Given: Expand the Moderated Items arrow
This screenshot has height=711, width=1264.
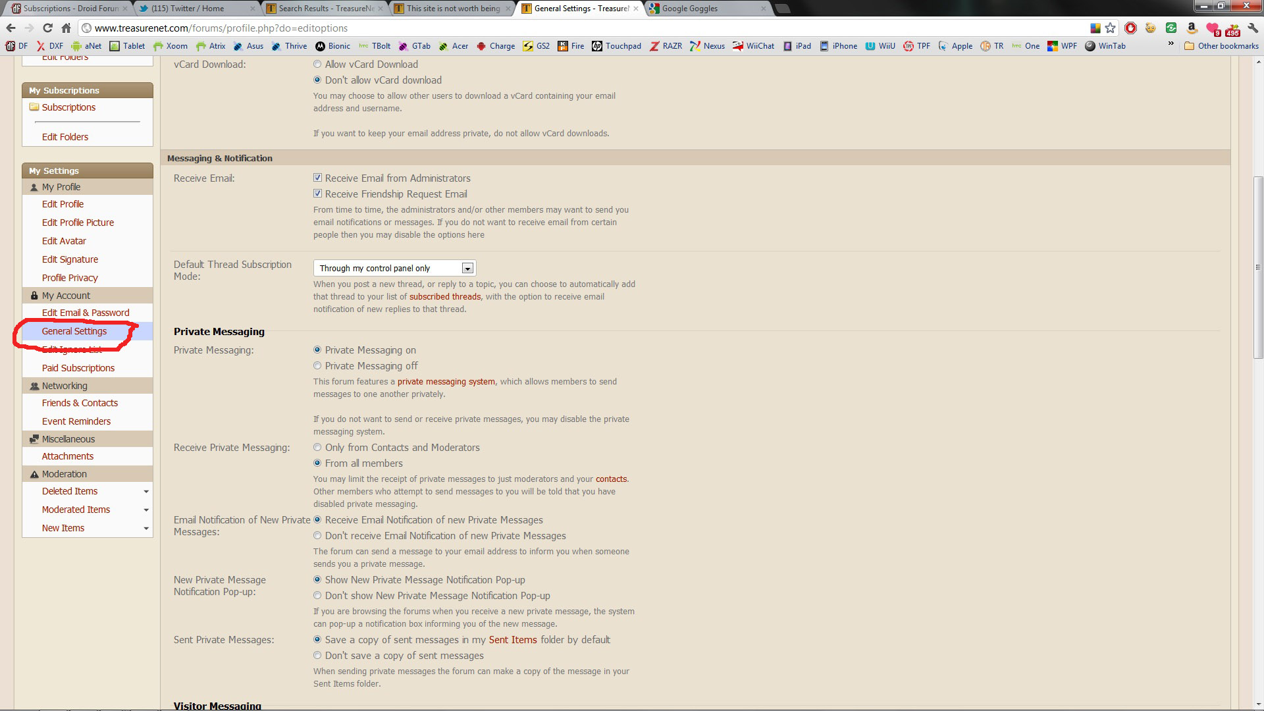Looking at the screenshot, I should click(x=146, y=510).
